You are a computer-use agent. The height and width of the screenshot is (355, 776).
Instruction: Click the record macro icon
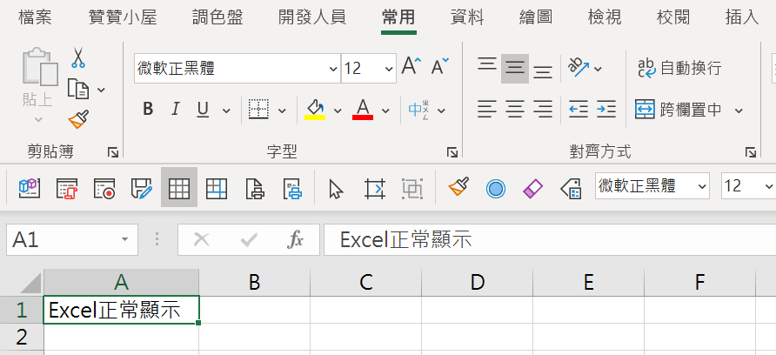click(x=104, y=188)
